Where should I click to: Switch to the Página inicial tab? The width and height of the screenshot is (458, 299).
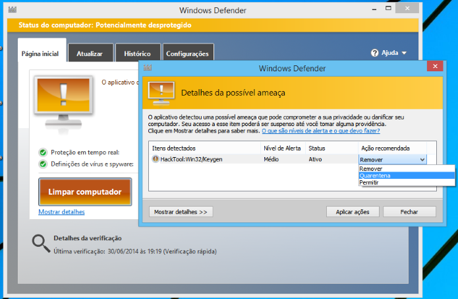42,50
